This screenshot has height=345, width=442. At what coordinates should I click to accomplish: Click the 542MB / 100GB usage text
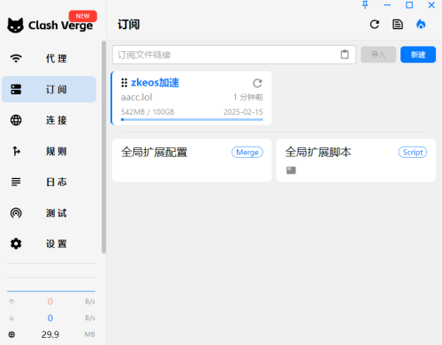click(148, 112)
